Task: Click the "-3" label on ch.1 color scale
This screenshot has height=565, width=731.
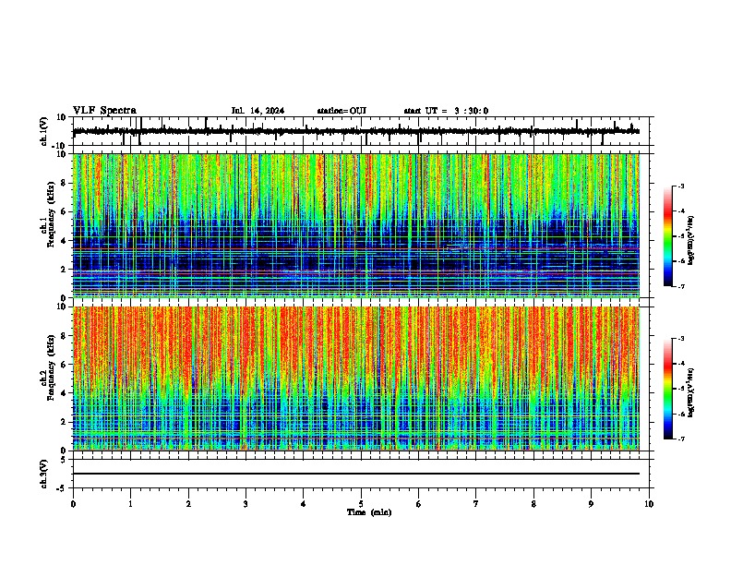Action: click(681, 186)
